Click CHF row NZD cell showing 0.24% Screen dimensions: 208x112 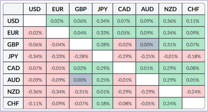pyautogui.click(x=171, y=103)
